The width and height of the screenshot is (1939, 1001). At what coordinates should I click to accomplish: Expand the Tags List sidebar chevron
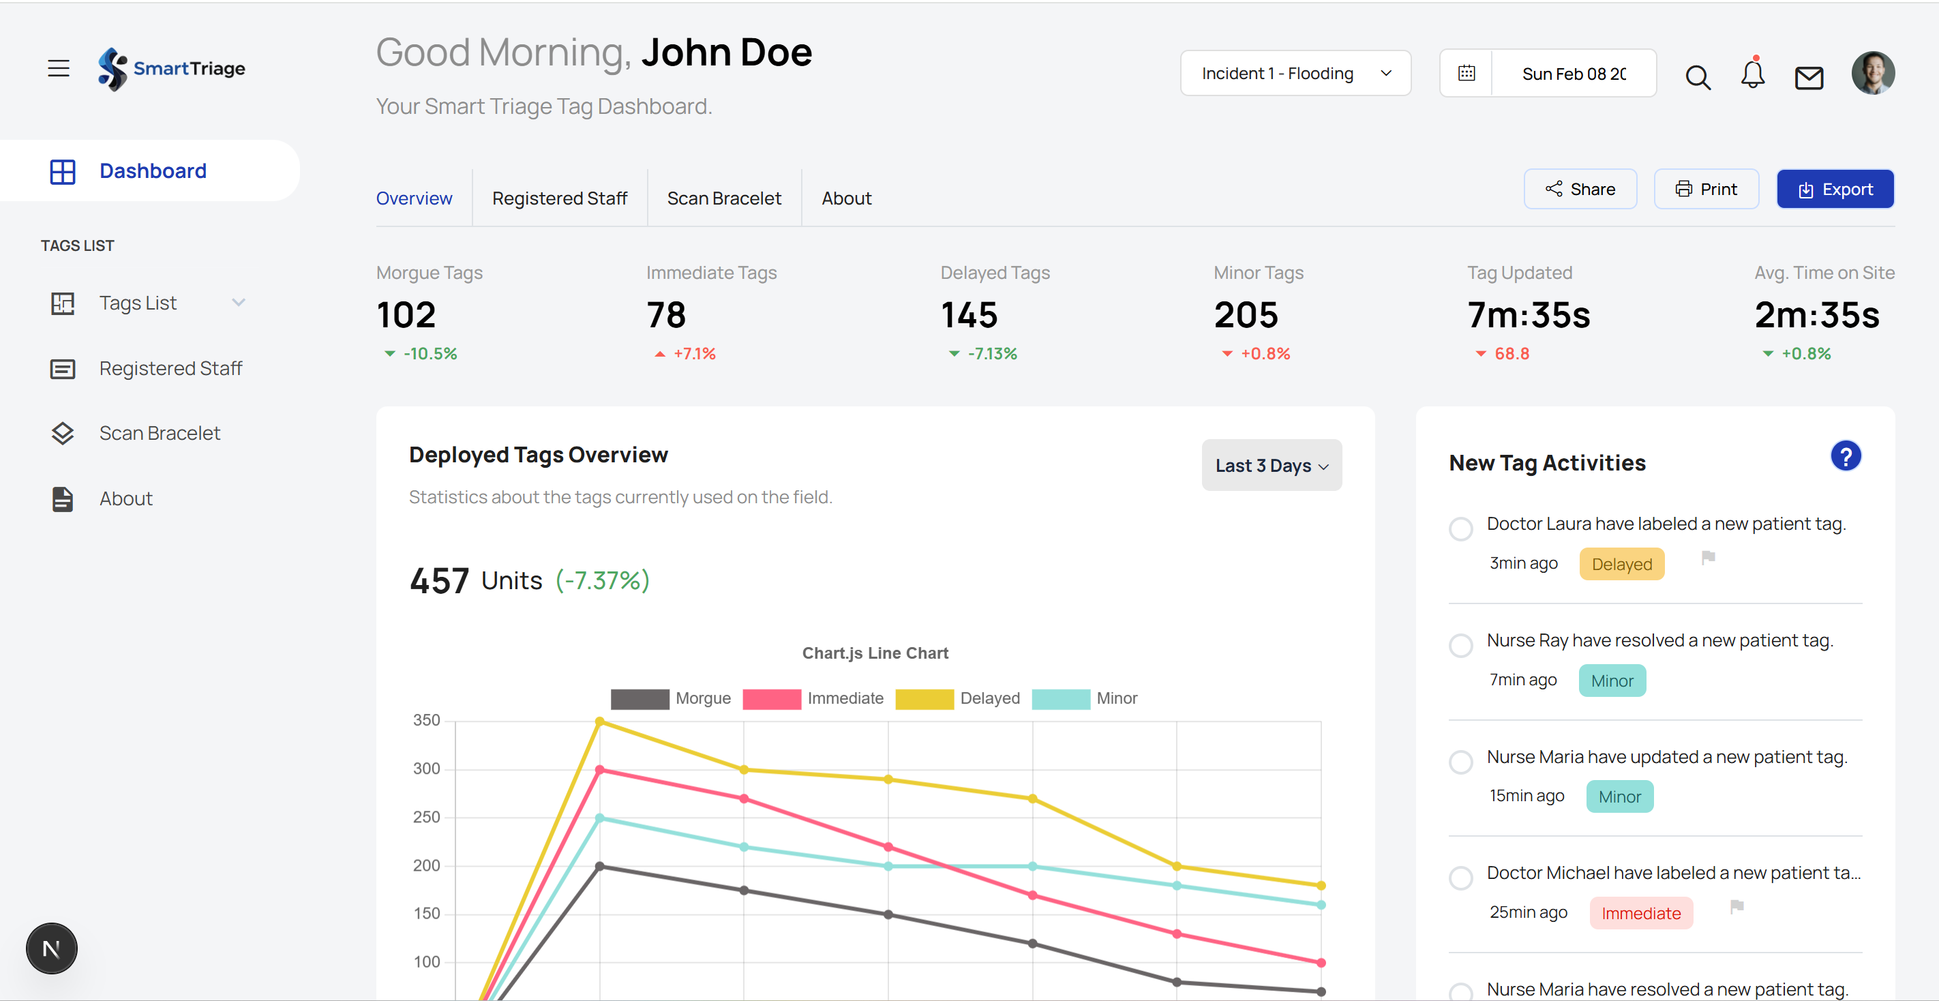pyautogui.click(x=239, y=303)
